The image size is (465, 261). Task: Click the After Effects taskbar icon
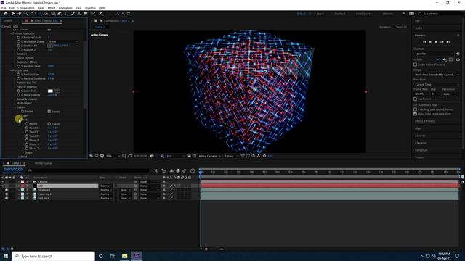pos(137,256)
